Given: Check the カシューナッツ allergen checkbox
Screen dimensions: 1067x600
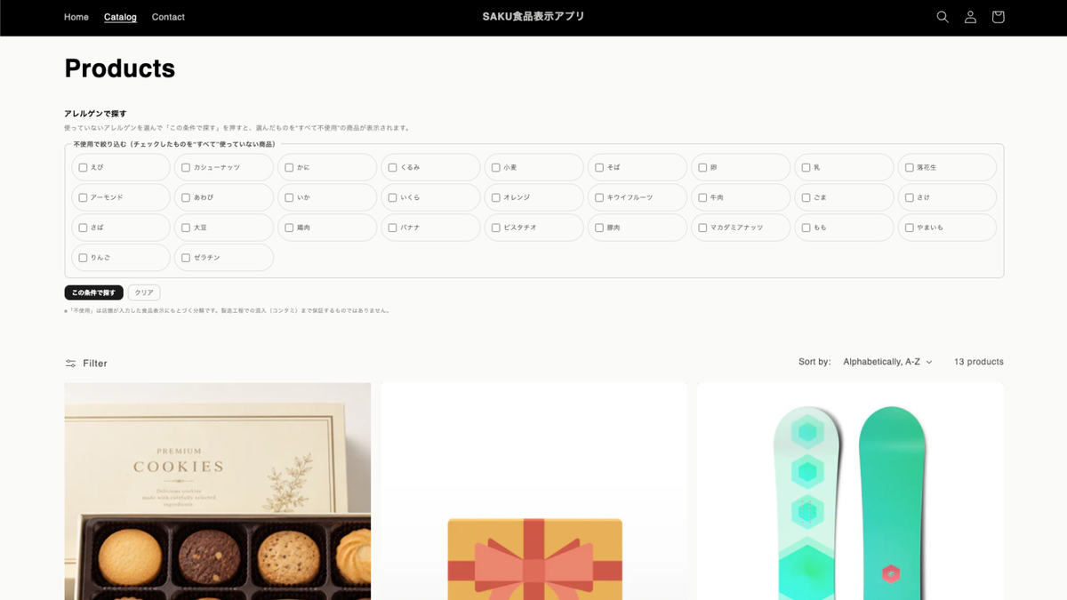Looking at the screenshot, I should [186, 167].
